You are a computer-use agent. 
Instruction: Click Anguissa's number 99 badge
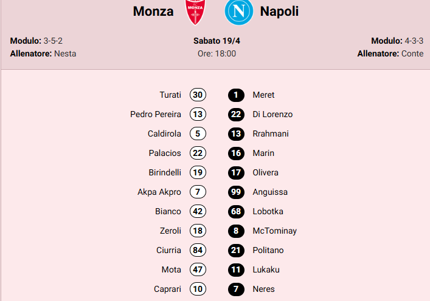236,192
